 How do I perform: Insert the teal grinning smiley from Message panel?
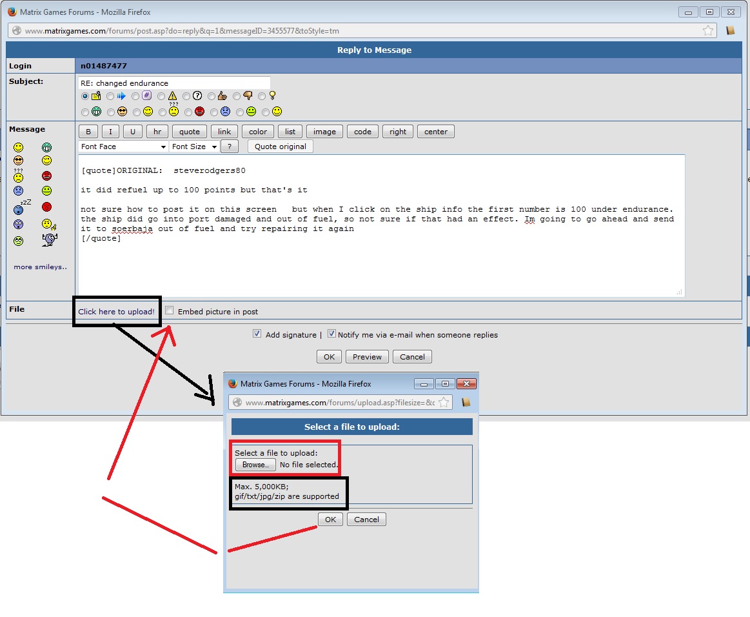tap(46, 147)
